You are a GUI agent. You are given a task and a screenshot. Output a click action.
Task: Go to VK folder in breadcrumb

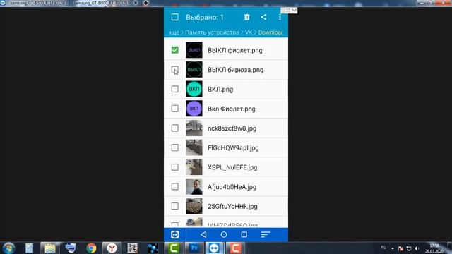[249, 32]
